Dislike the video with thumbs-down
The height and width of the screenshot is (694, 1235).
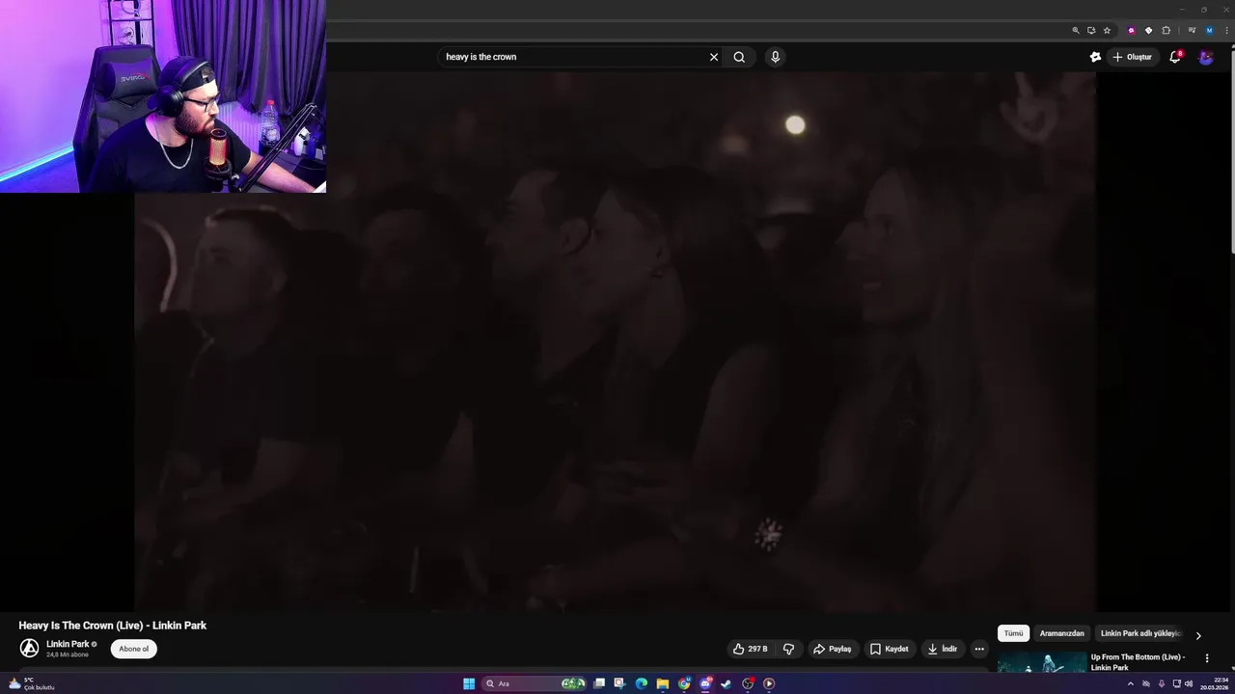click(788, 649)
